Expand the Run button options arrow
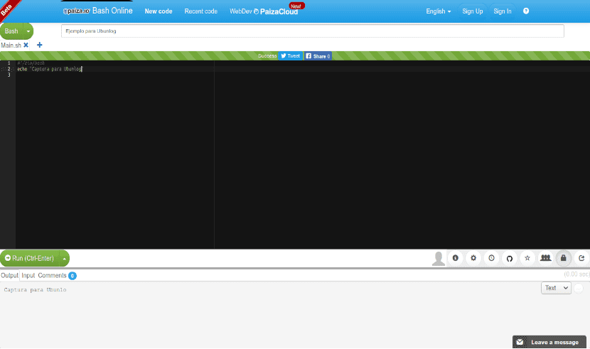This screenshot has height=349, width=590. coord(65,258)
